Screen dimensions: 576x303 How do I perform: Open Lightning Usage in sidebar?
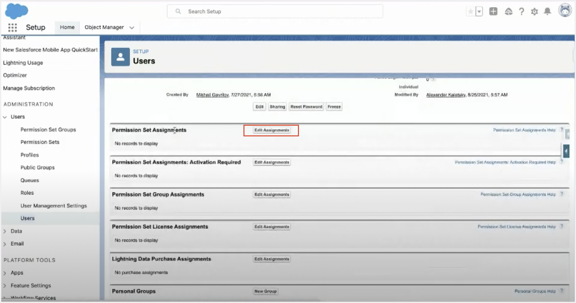[23, 63]
